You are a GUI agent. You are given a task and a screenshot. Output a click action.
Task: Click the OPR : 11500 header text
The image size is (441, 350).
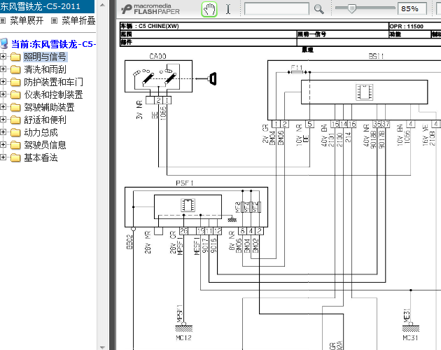pos(407,26)
